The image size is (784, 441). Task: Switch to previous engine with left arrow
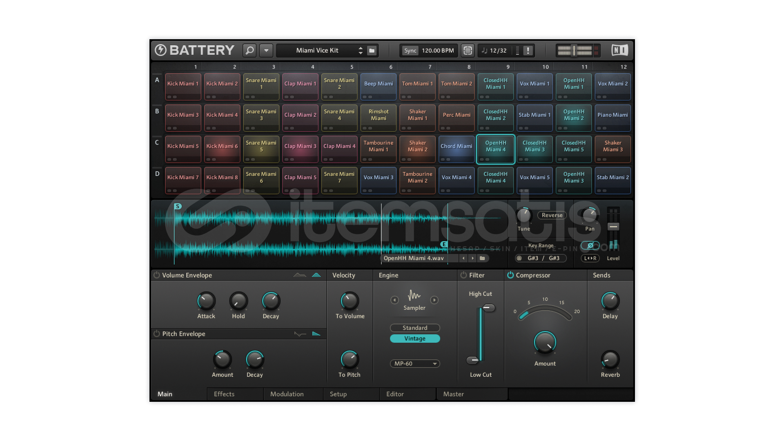point(394,300)
